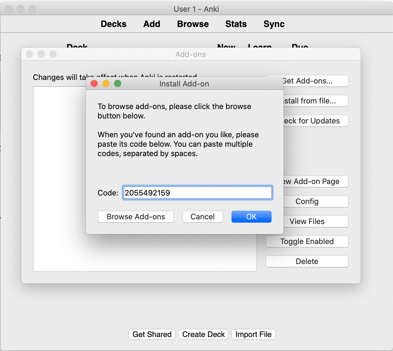Open the Decks tab in Anki
The image size is (393, 351).
pyautogui.click(x=113, y=24)
